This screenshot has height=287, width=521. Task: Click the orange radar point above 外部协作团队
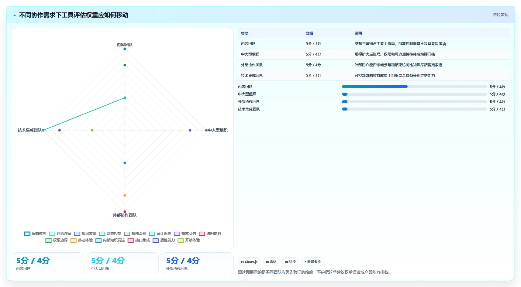[x=125, y=195]
